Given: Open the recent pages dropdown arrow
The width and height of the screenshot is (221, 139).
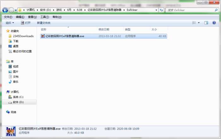Looking at the screenshot, I should (16, 10).
